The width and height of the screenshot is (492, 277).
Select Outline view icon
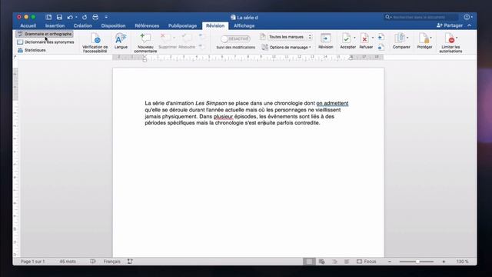pos(334,262)
